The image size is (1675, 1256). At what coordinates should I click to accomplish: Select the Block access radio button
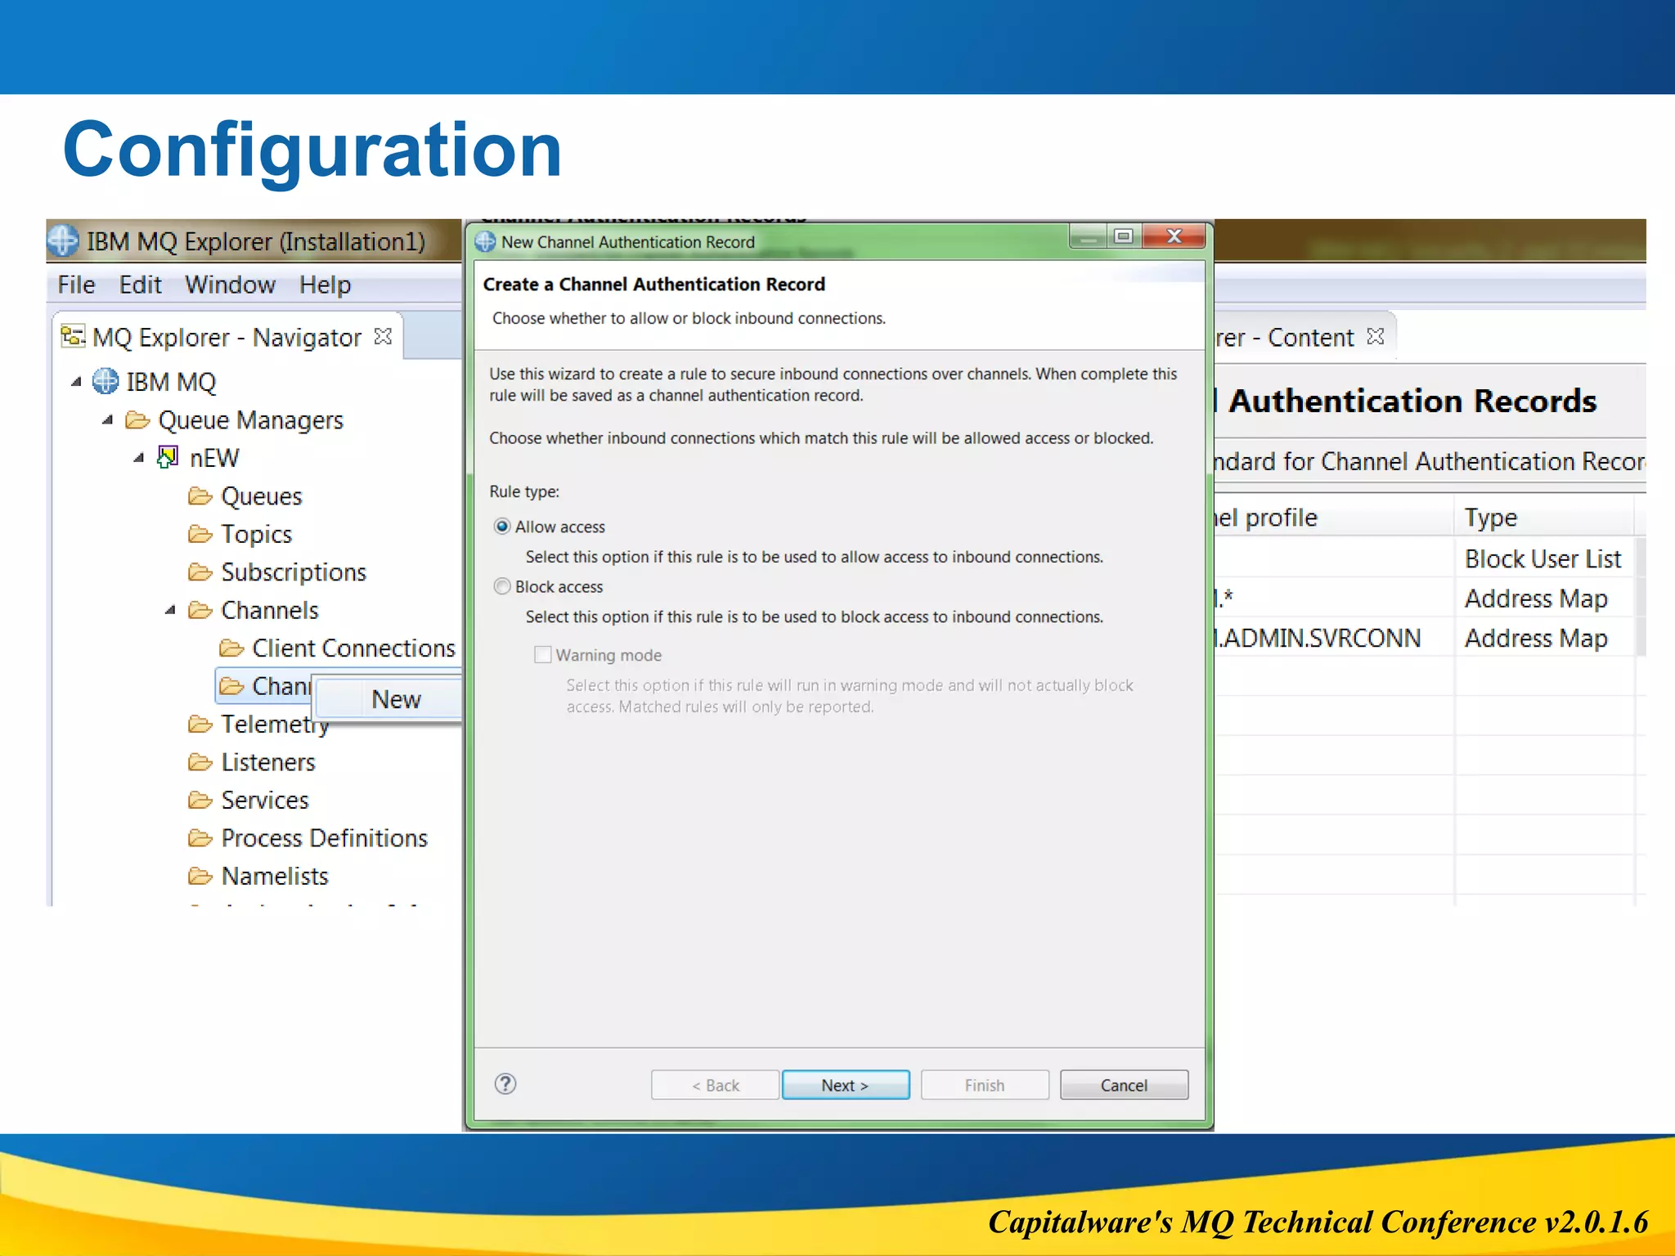click(502, 586)
